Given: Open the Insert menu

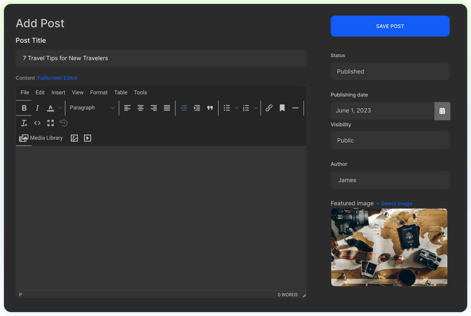Looking at the screenshot, I should click(x=58, y=93).
